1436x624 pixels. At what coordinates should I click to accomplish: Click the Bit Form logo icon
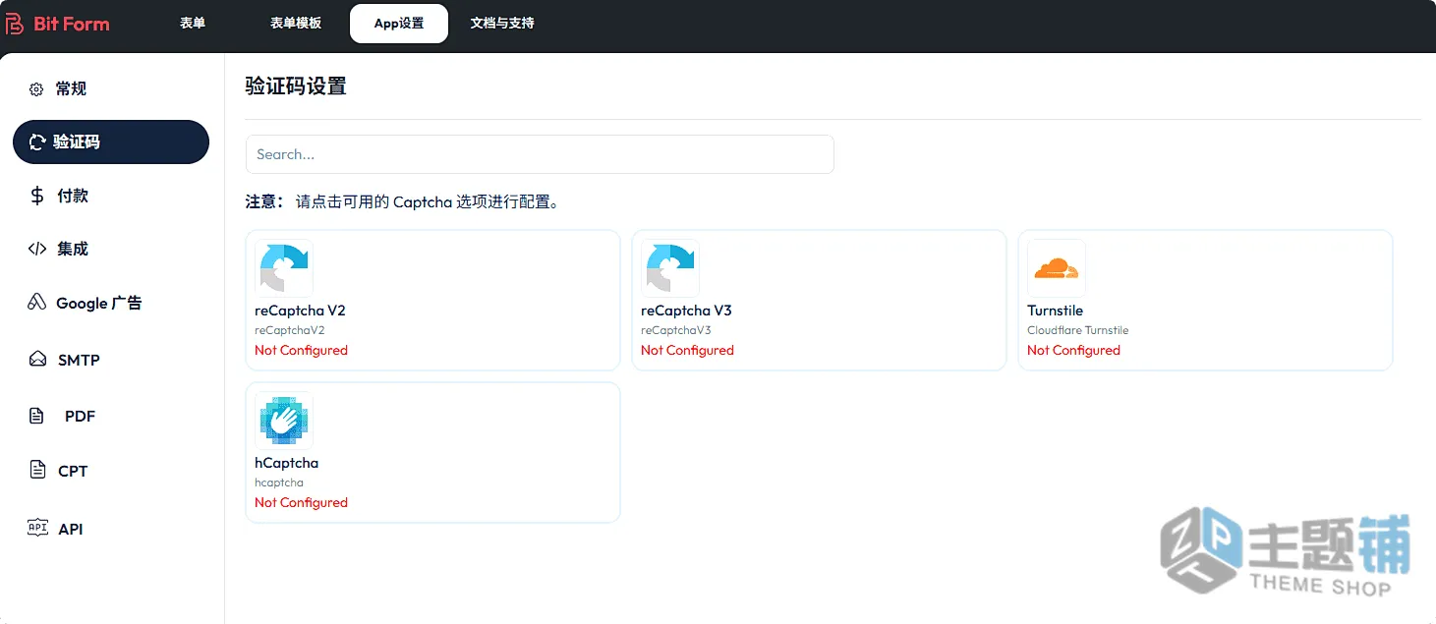click(15, 24)
